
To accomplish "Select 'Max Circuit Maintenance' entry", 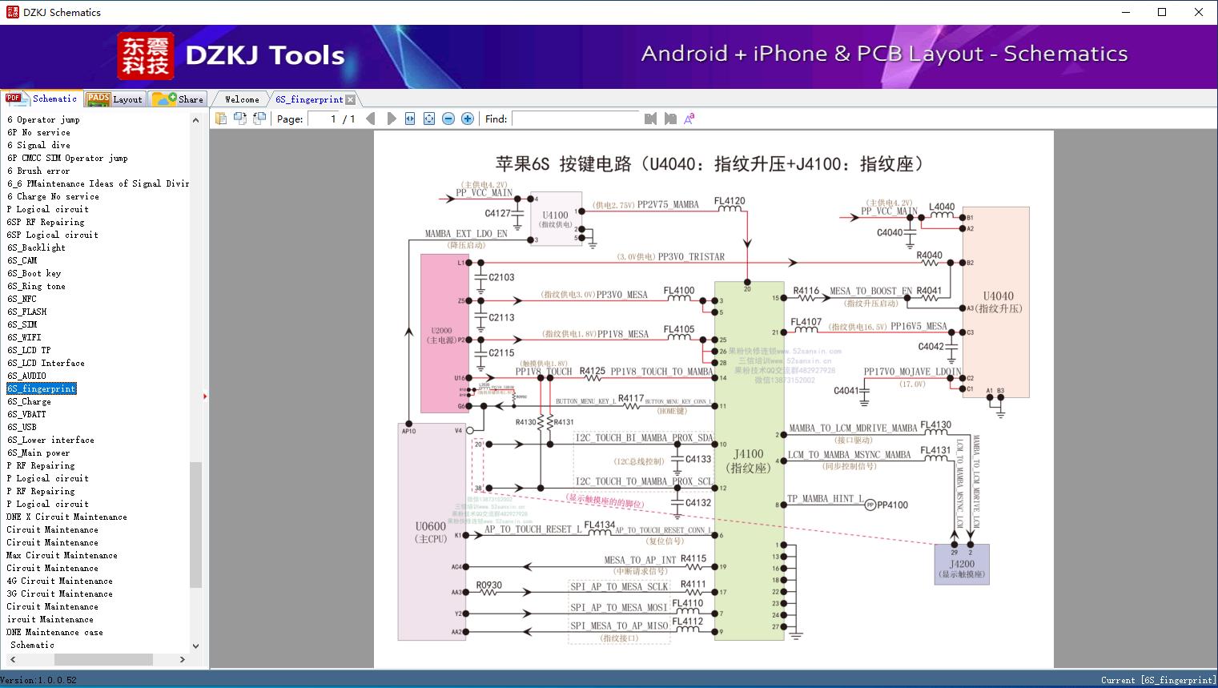I will (x=62, y=555).
